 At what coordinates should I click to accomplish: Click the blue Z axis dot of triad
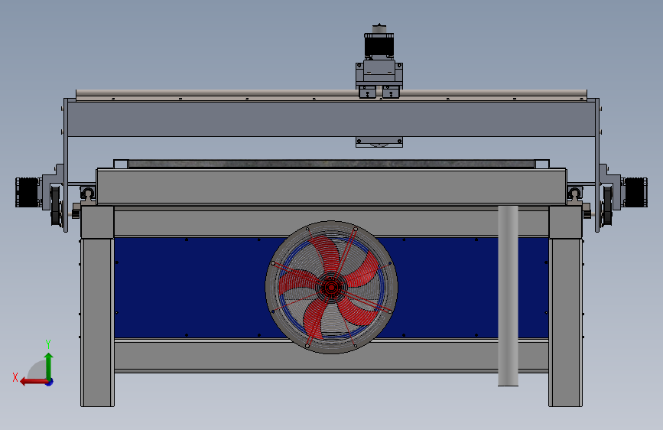point(50,382)
